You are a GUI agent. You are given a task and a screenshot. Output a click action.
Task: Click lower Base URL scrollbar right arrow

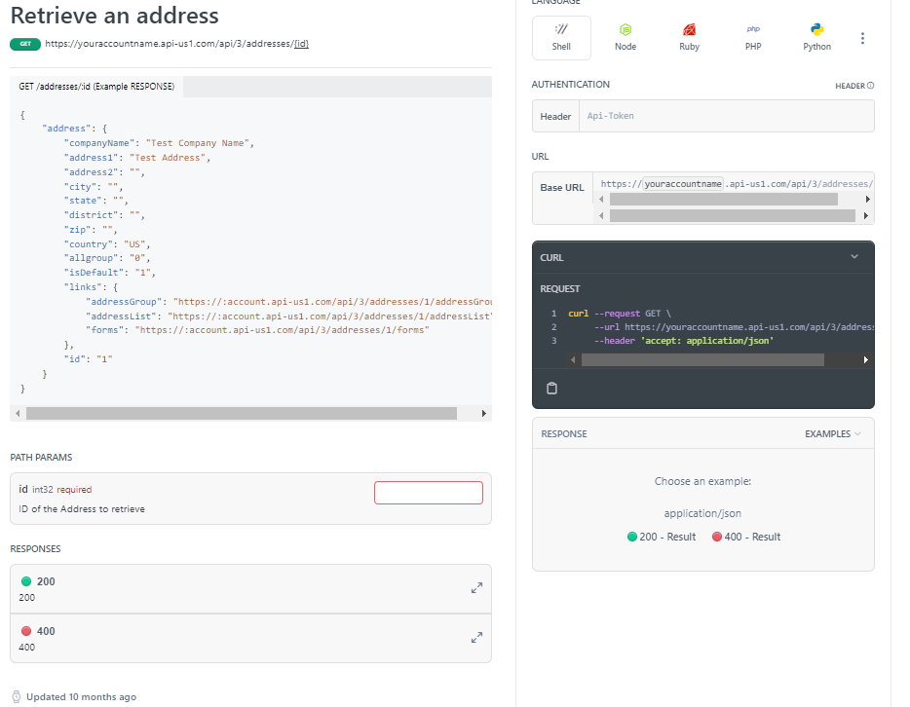click(x=865, y=216)
